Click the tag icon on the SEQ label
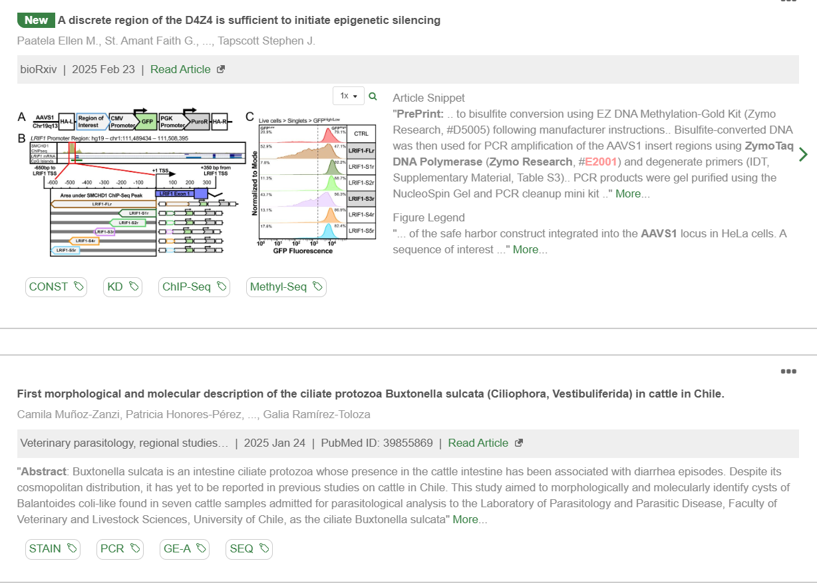 [264, 549]
